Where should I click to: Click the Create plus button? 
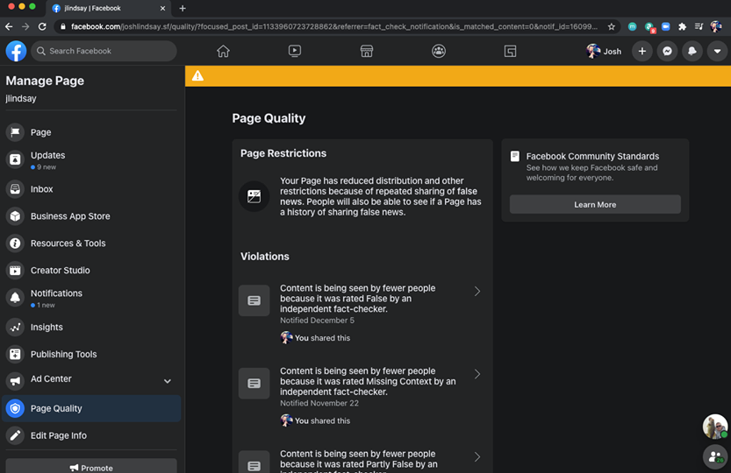point(642,51)
